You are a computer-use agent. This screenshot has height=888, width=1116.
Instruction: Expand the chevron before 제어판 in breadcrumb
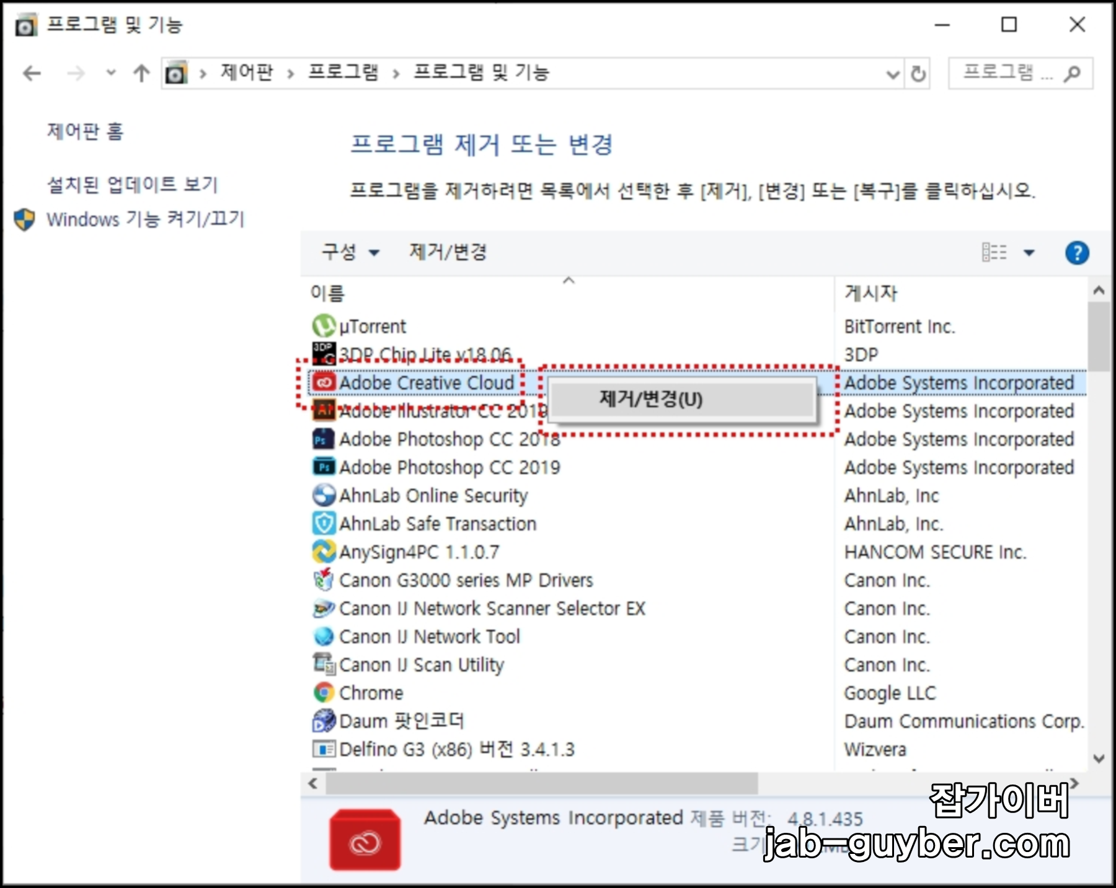[x=203, y=74]
